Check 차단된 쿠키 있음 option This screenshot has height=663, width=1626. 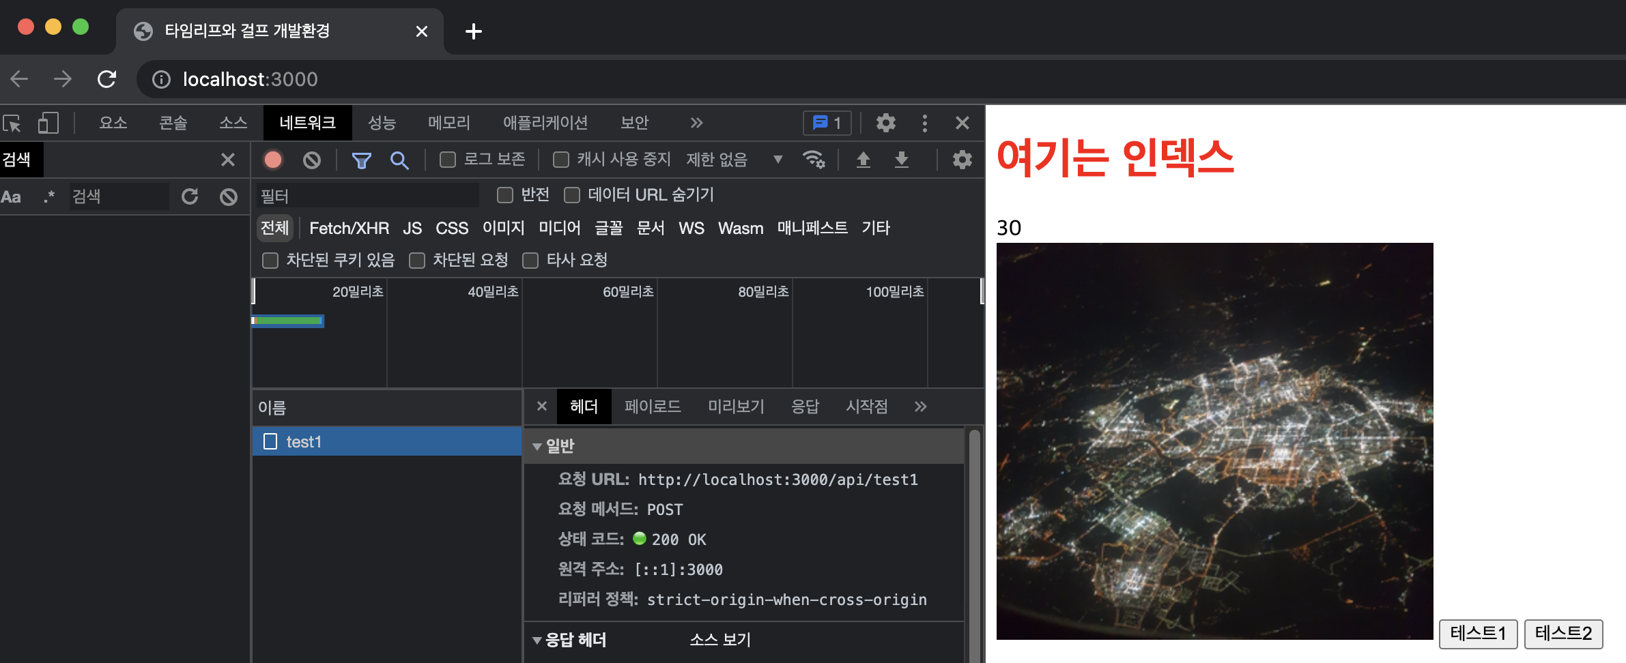click(x=270, y=261)
